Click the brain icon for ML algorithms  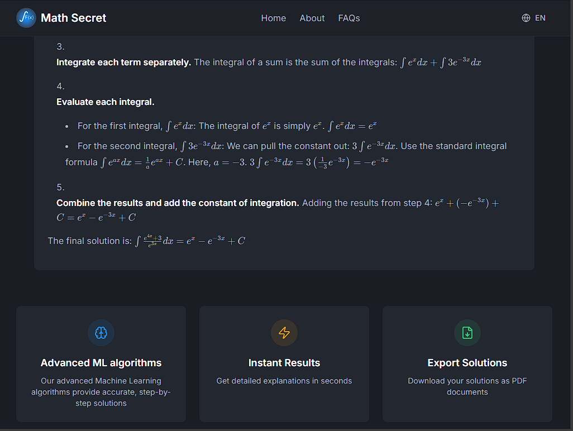coord(101,333)
